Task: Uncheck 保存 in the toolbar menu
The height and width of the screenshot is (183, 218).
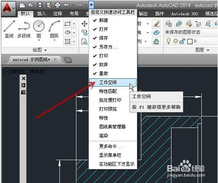Action: 113,38
